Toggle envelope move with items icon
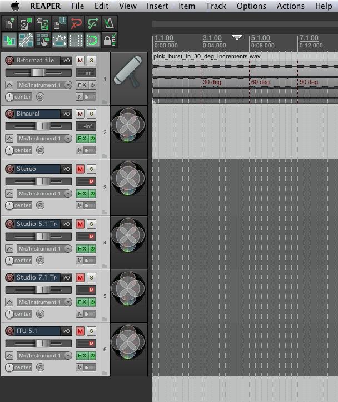The image size is (338, 402). coord(59,40)
